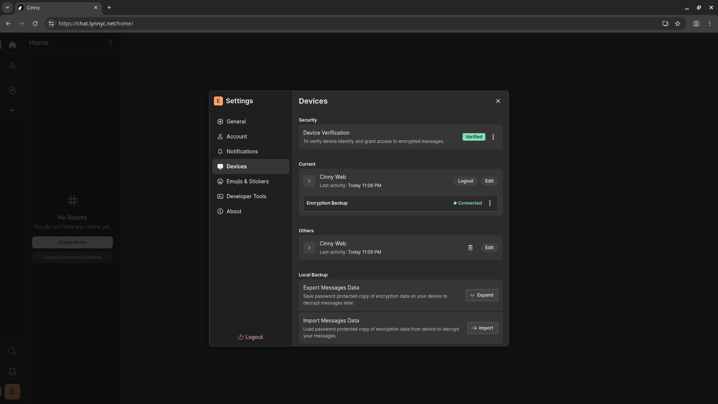Open Direct Messages people icon in sidebar

tap(12, 65)
